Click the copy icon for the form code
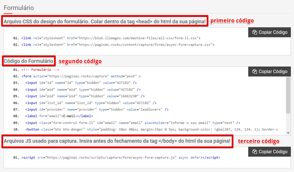 pos(255,72)
